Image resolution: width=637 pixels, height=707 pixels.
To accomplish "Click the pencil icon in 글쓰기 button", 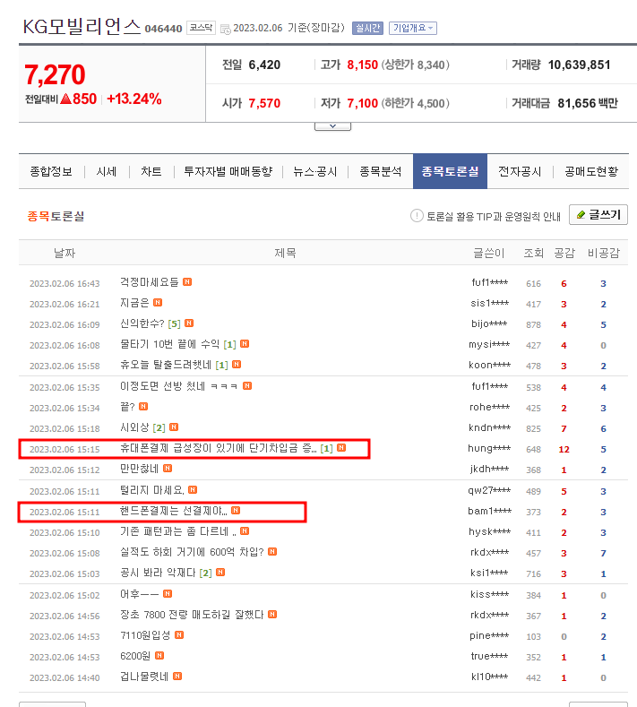I will 581,215.
